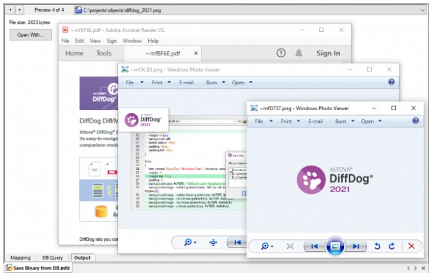Select the ~mfBF6E.pdf document tab
Image resolution: width=434 pixels, height=277 pixels.
[163, 54]
